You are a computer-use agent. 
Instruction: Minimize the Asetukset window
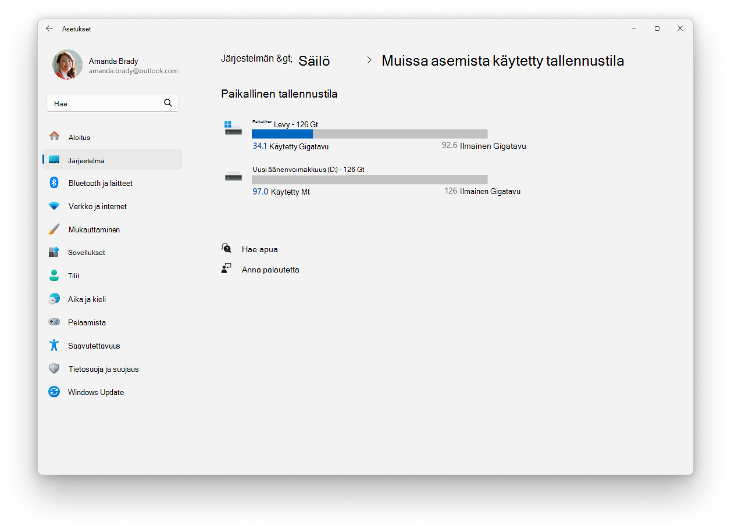[634, 28]
